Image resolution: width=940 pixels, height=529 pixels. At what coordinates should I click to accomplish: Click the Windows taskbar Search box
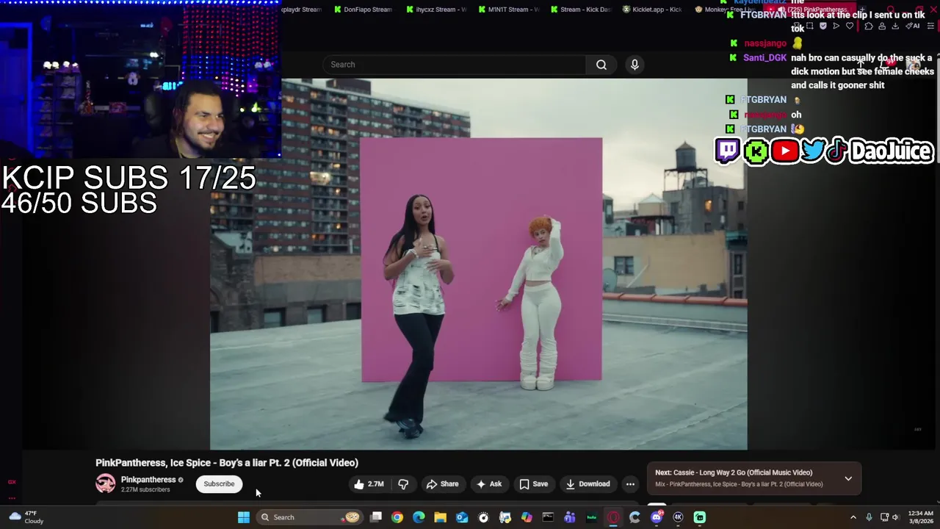pyautogui.click(x=309, y=517)
